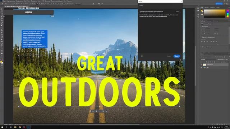Open File Explorer from the taskbar

15,127
